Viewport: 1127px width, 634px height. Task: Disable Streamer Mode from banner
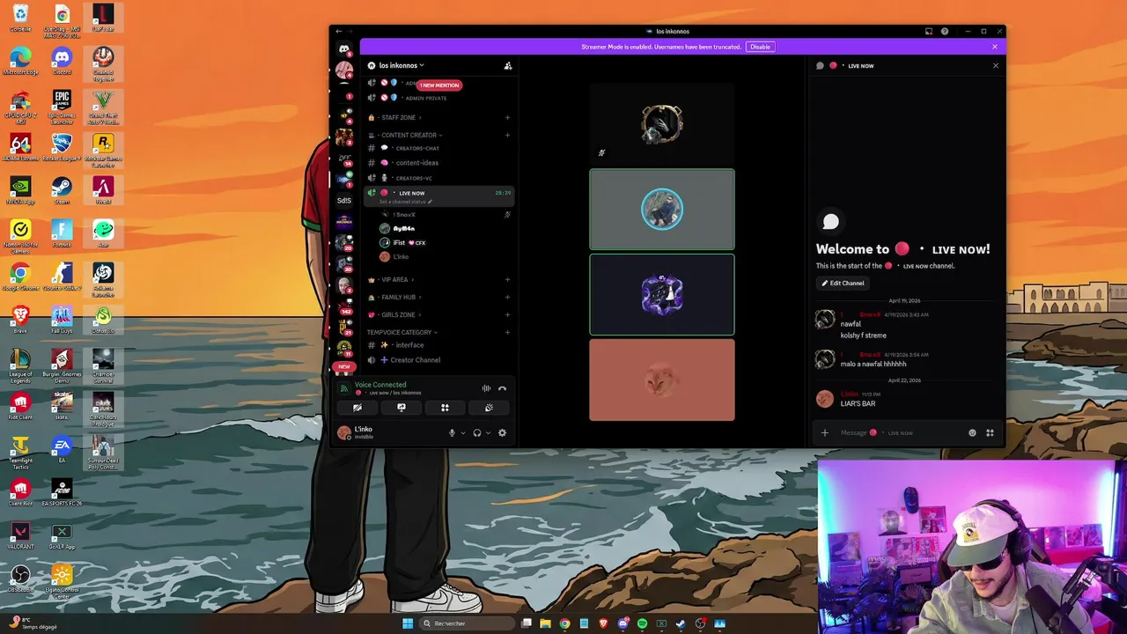760,47
